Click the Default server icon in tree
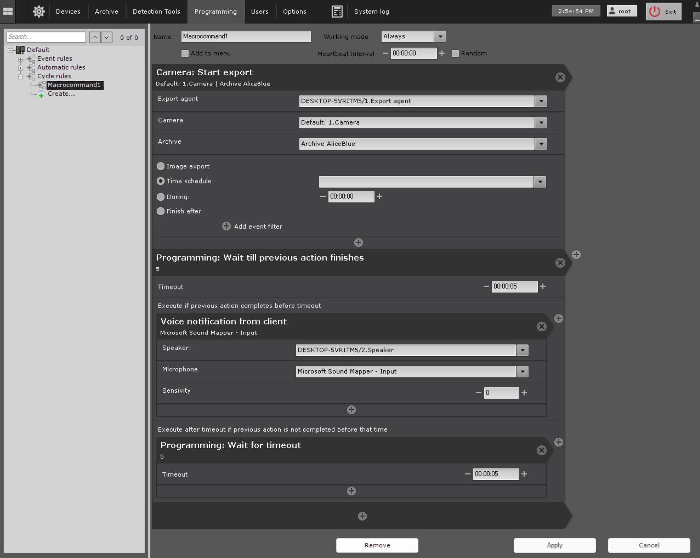The width and height of the screenshot is (700, 558). [20, 50]
